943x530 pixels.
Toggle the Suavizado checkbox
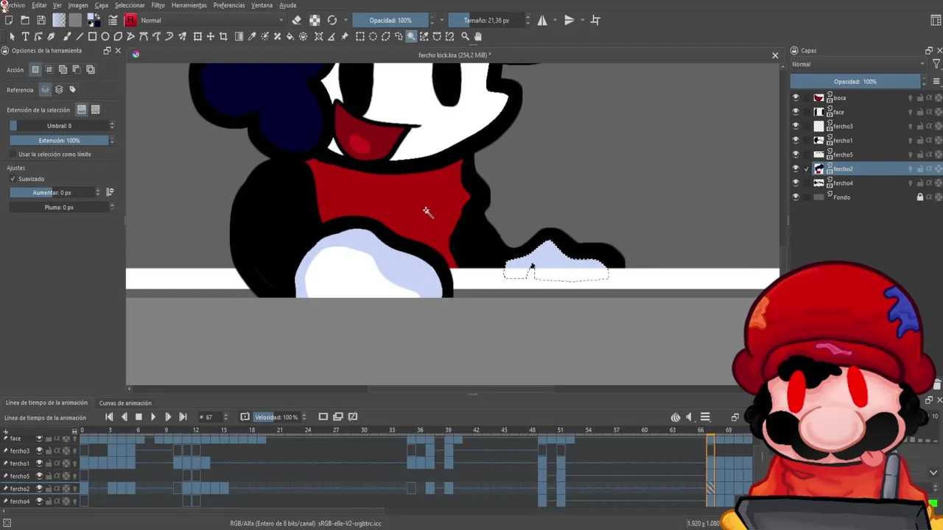pos(13,179)
